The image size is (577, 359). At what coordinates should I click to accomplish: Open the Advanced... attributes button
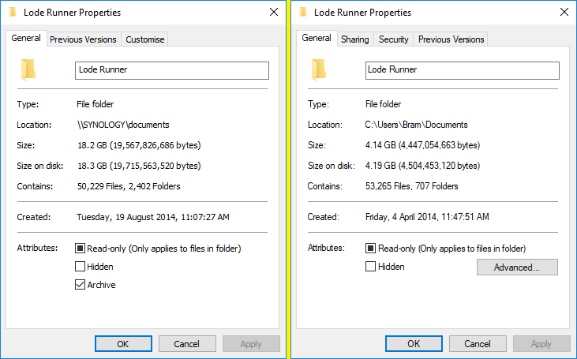coord(517,267)
